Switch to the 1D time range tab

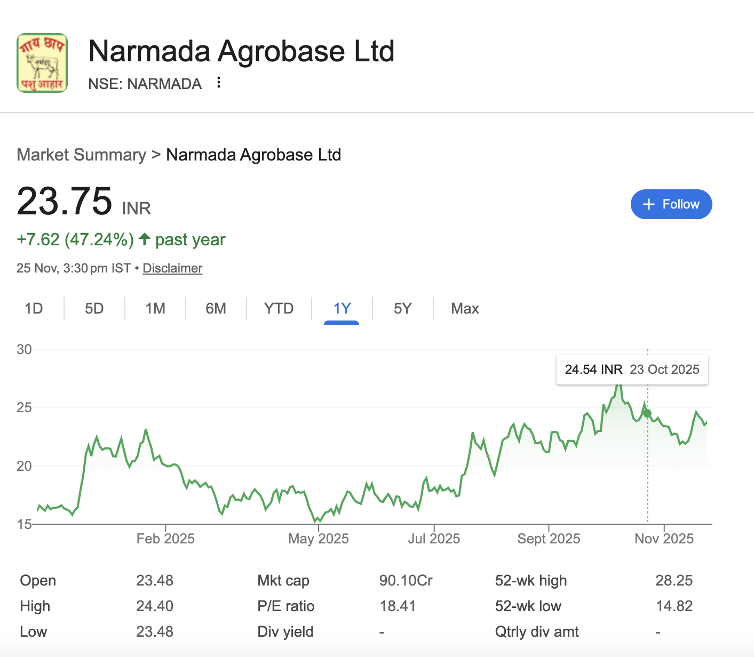[x=34, y=309]
